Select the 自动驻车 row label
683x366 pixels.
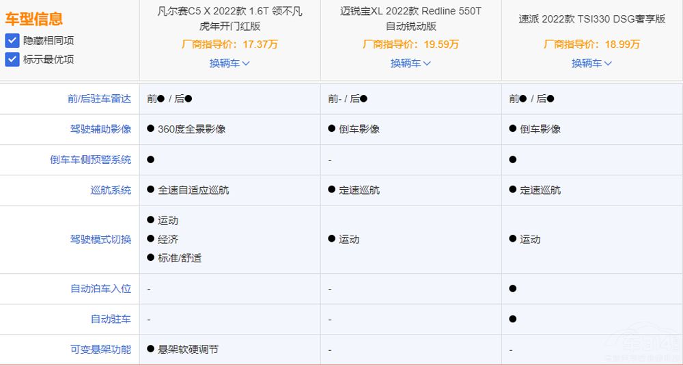tap(111, 319)
